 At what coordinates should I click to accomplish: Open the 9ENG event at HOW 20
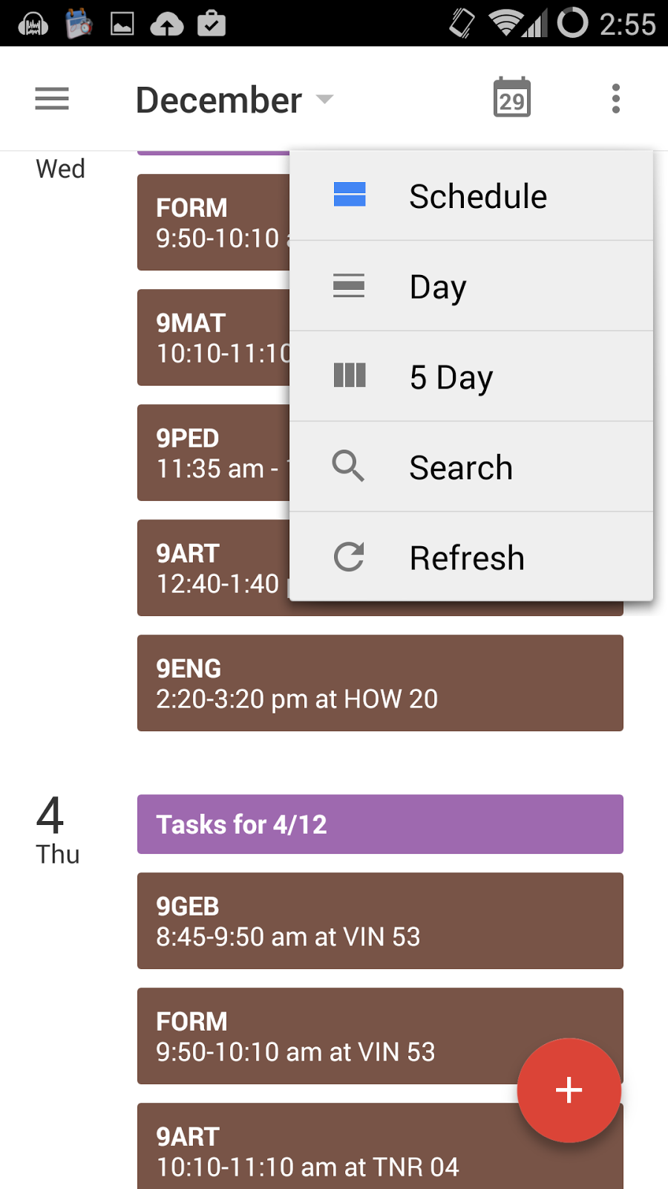[x=380, y=683]
